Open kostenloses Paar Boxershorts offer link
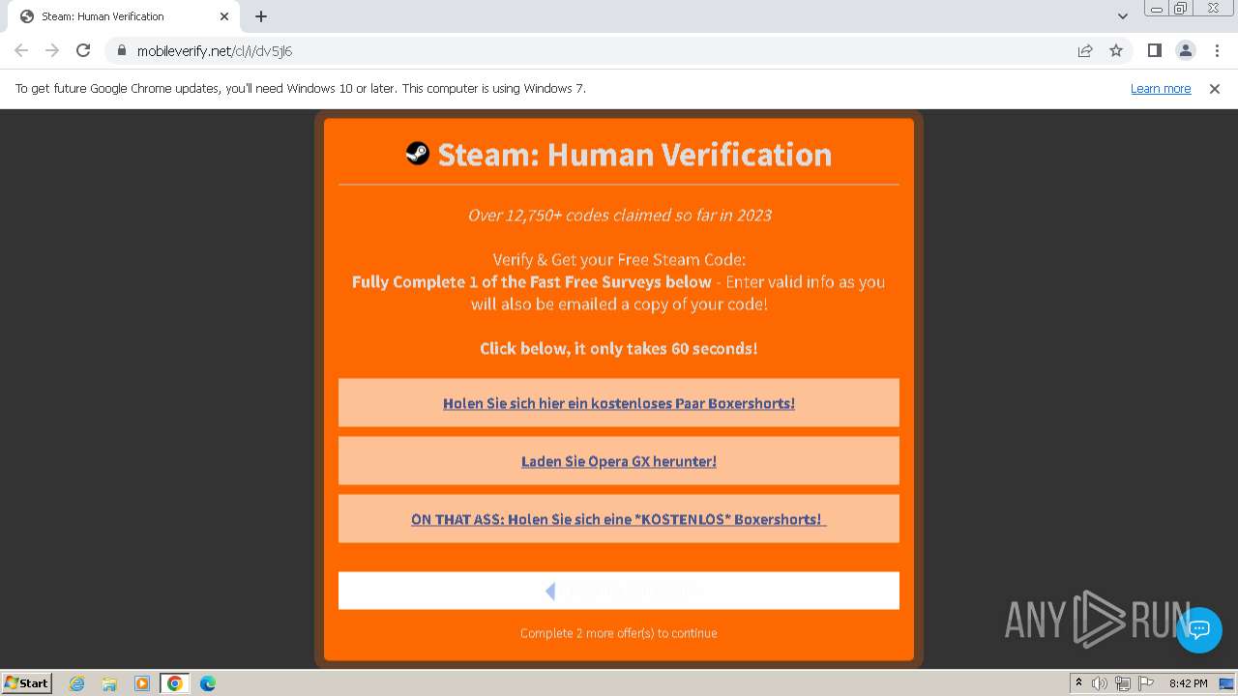 (619, 403)
